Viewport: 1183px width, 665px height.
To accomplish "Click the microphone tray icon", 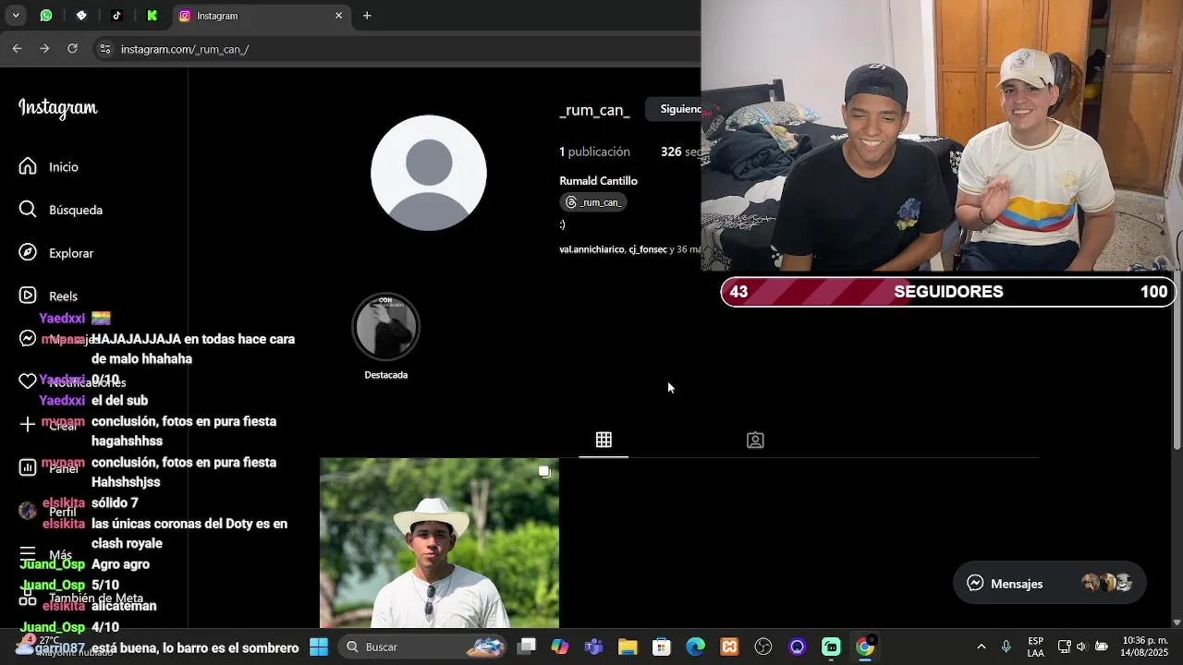I will click(1006, 647).
